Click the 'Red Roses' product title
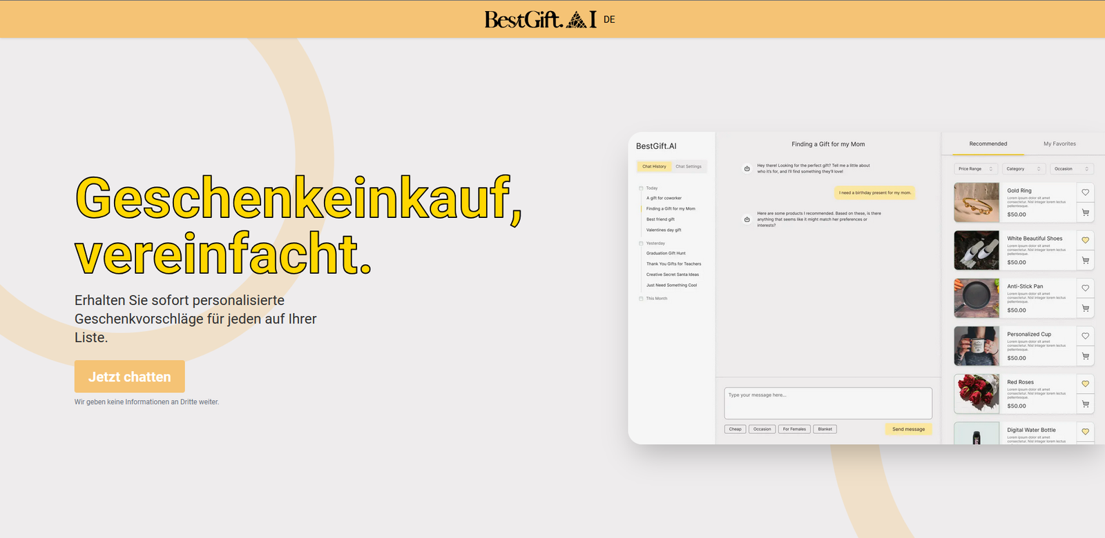 tap(1020, 382)
